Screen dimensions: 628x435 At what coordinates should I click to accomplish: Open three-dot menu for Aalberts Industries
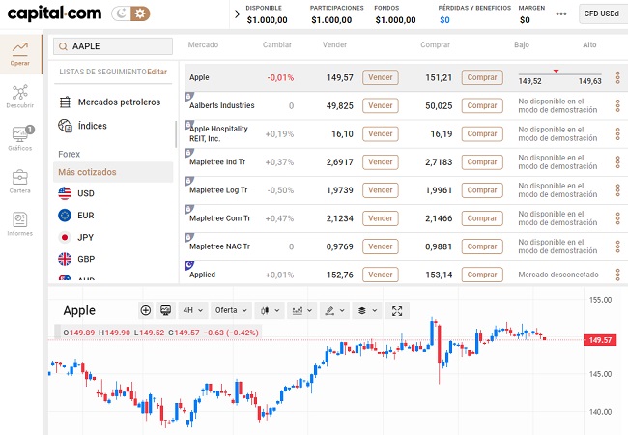(618, 105)
